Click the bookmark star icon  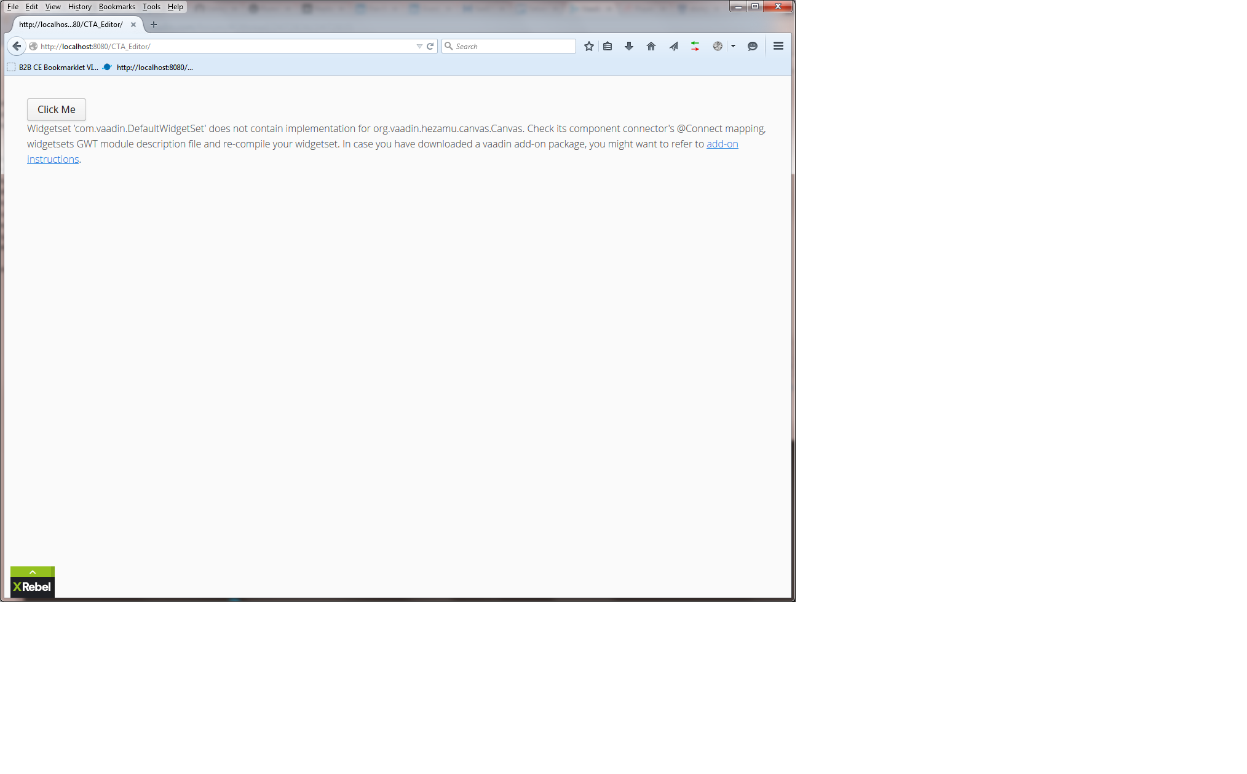click(x=588, y=46)
